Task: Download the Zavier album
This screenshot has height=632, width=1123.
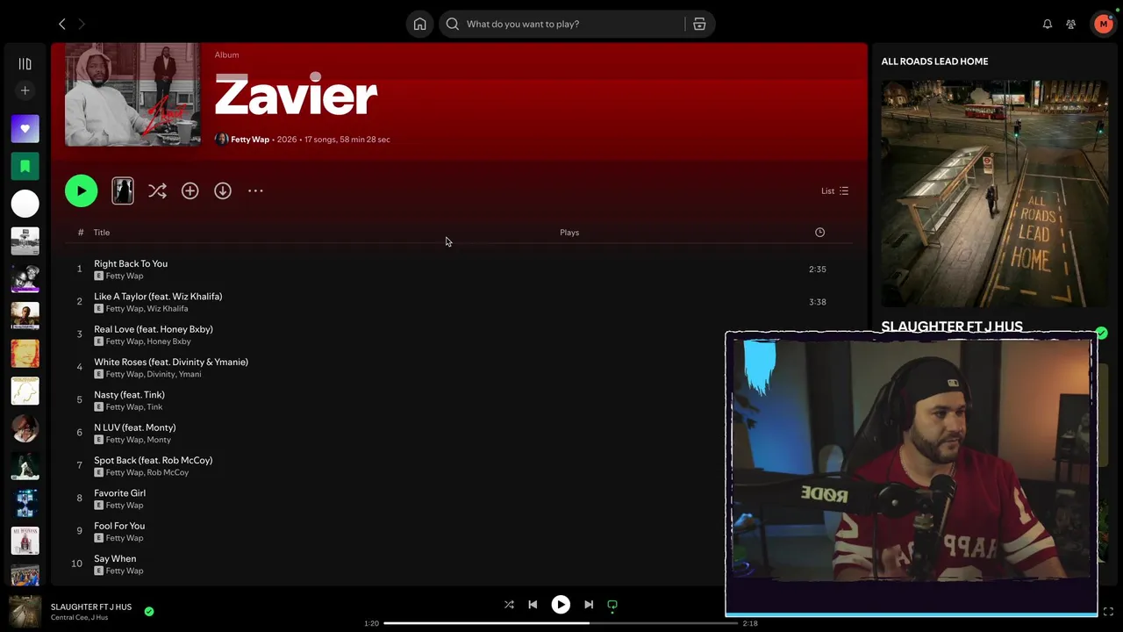Action: coord(223,190)
